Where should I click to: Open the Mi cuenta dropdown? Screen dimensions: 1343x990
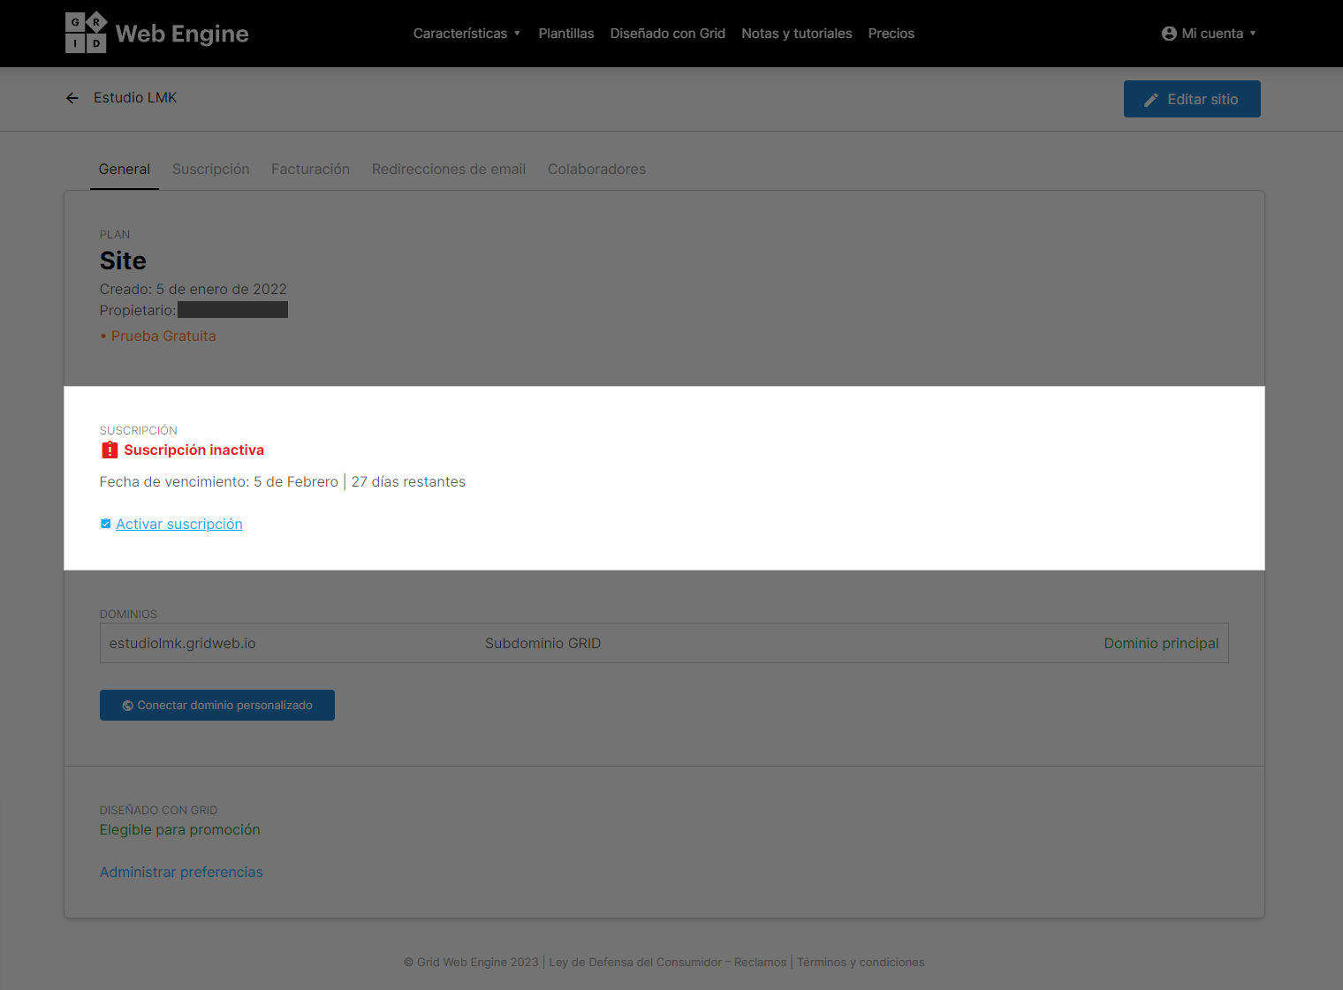pyautogui.click(x=1209, y=34)
